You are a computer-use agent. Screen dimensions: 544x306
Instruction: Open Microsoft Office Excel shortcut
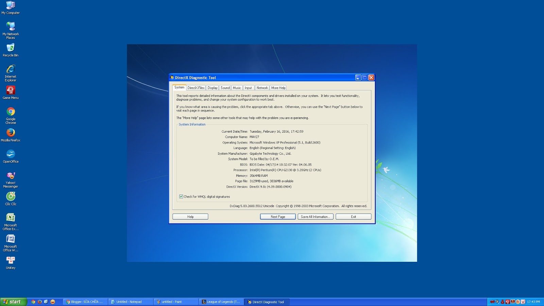tap(11, 222)
